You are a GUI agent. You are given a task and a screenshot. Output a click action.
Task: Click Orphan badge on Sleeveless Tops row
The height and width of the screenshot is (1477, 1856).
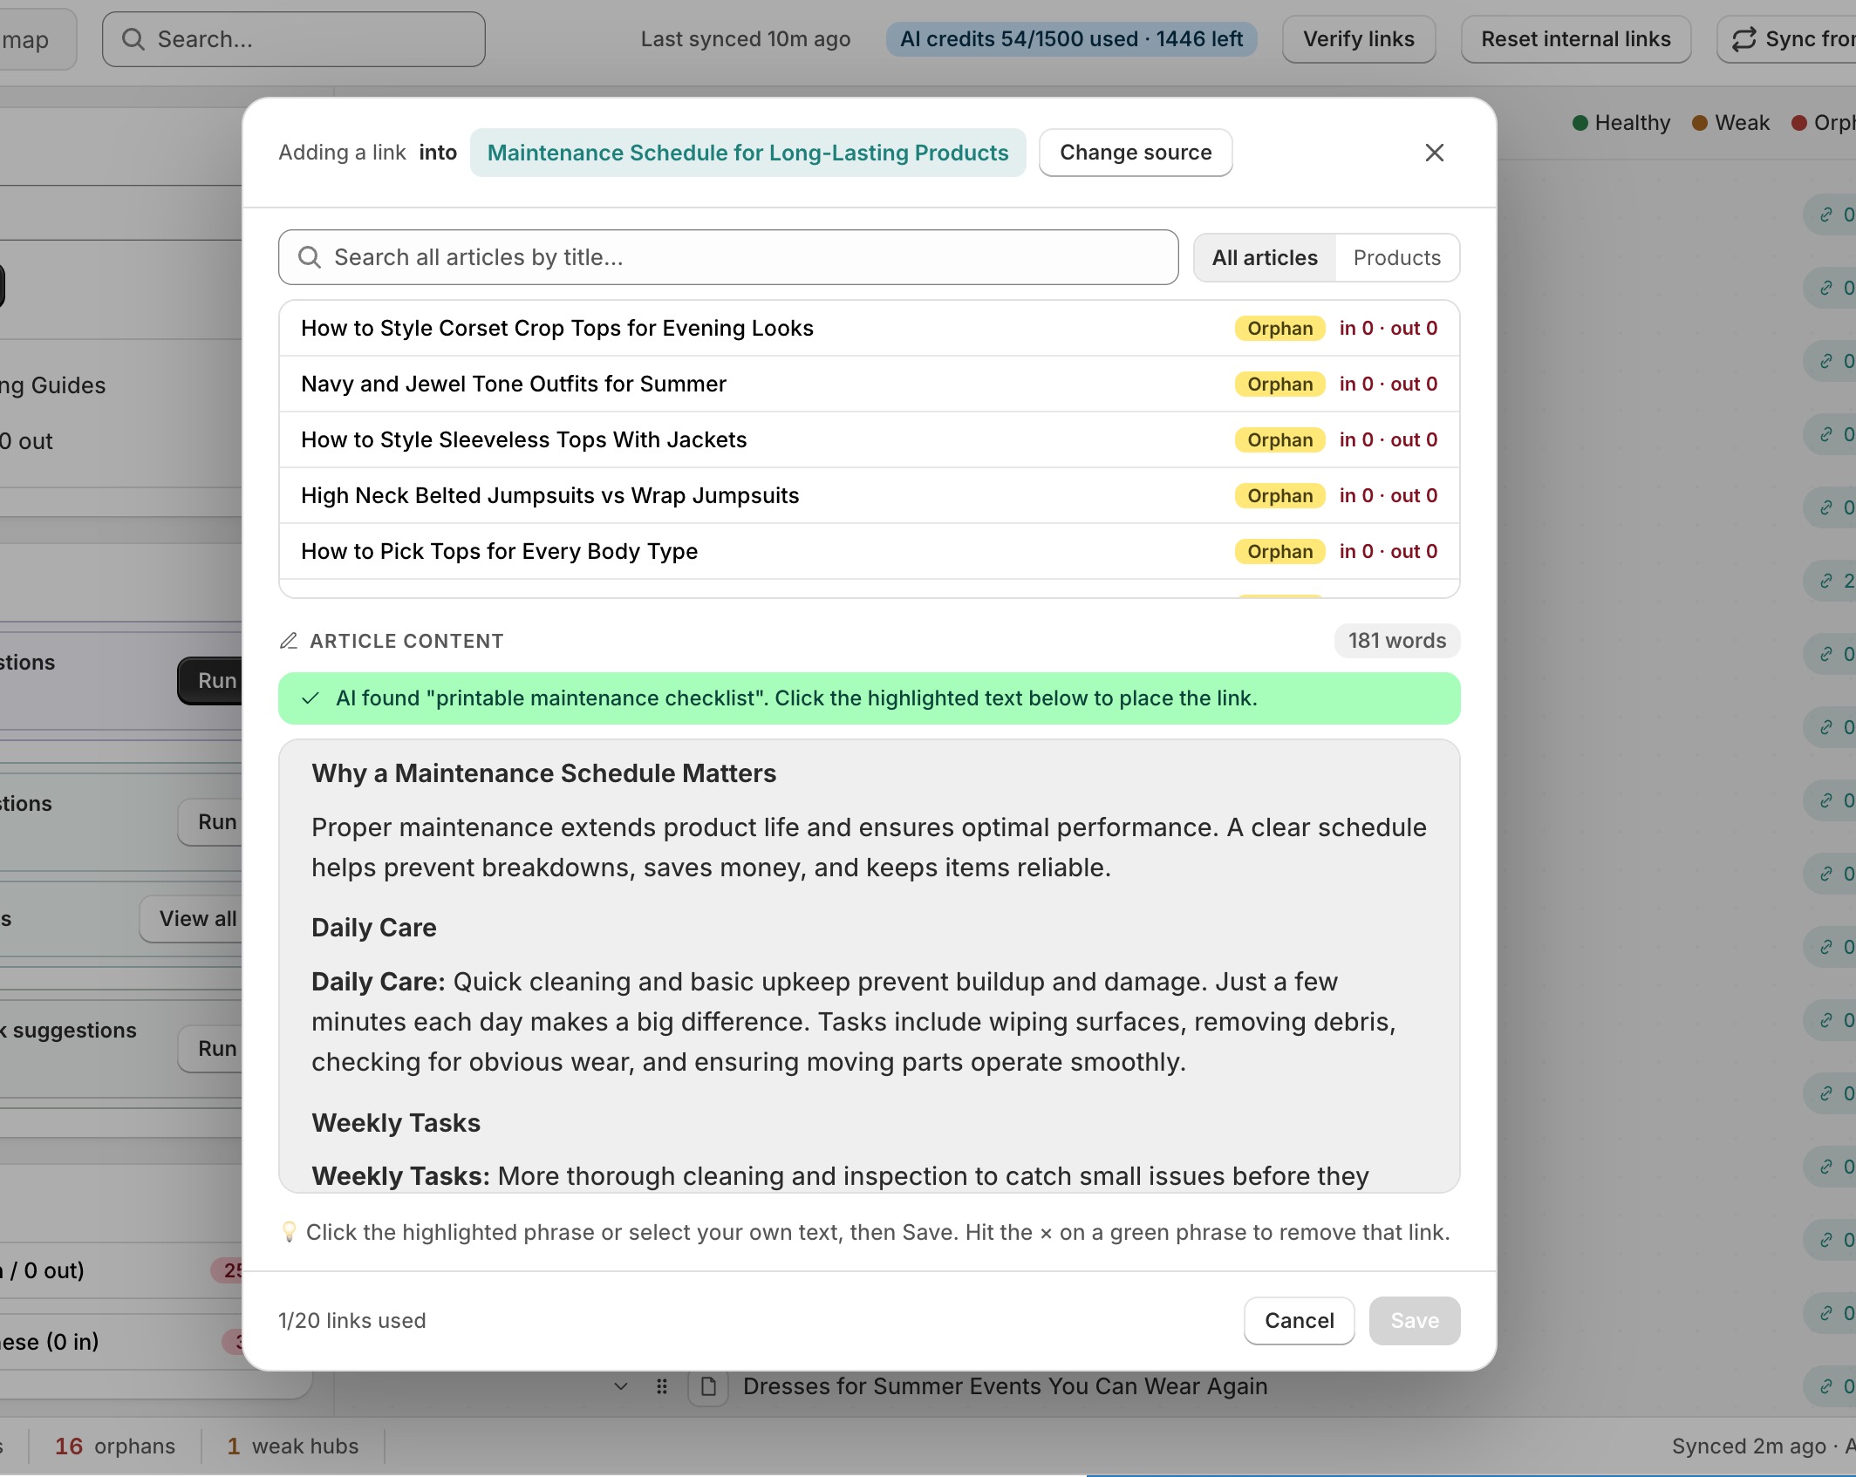(x=1279, y=439)
